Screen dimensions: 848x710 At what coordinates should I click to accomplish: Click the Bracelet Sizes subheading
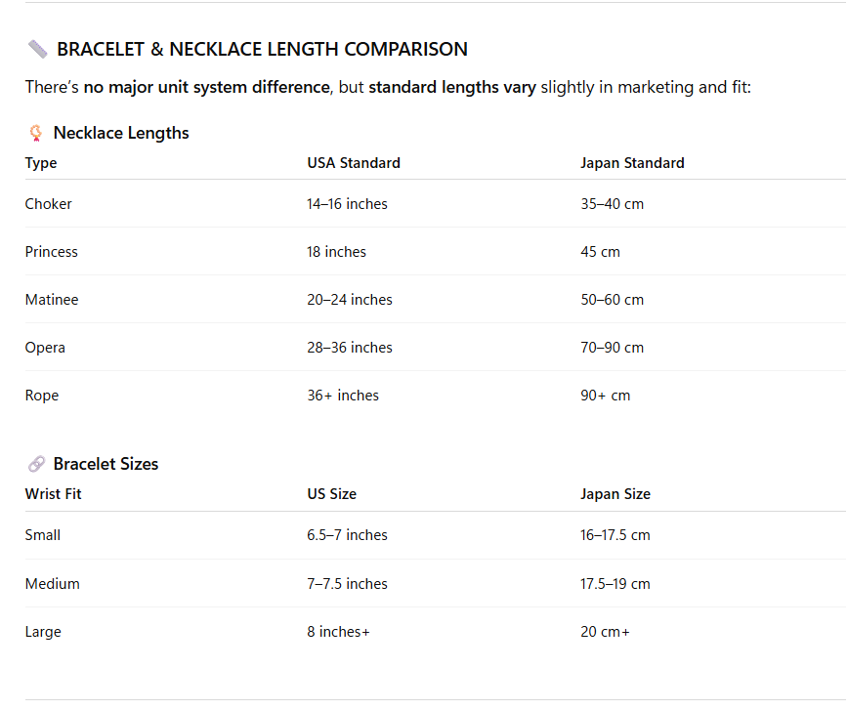(x=106, y=464)
